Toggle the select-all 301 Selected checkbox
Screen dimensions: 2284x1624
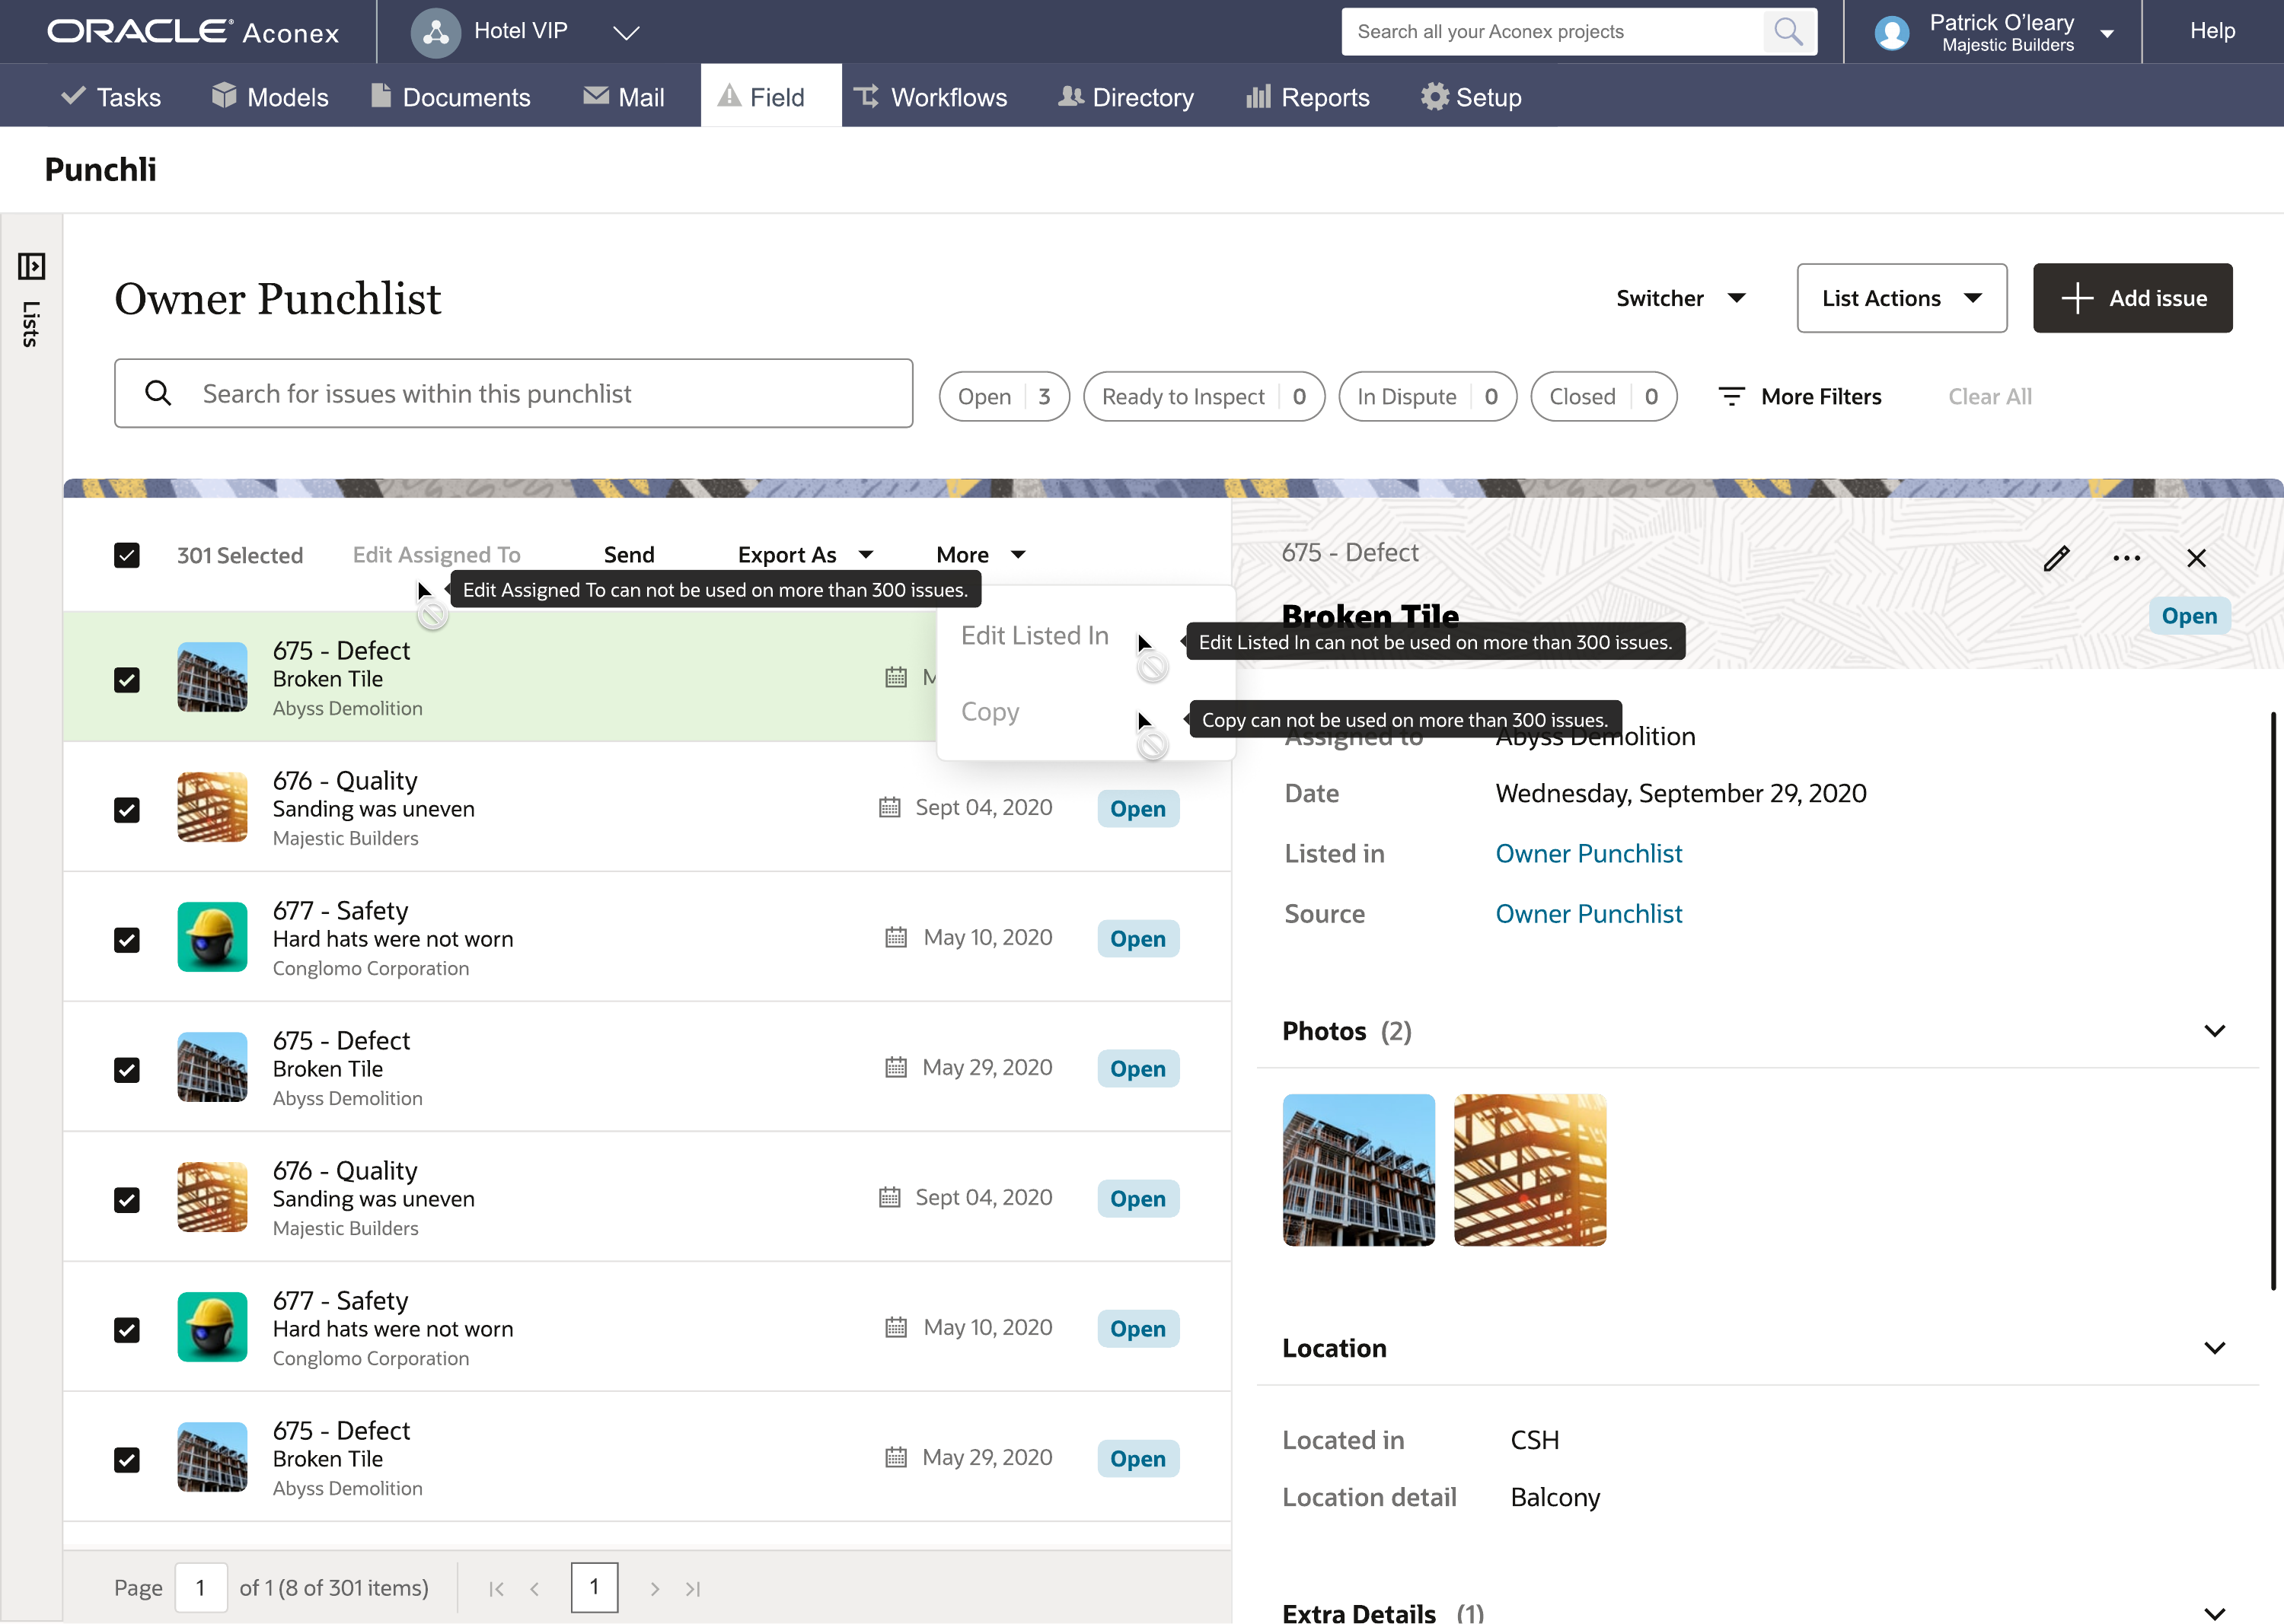[x=127, y=555]
